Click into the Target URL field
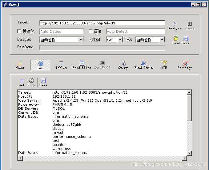 click(102, 23)
